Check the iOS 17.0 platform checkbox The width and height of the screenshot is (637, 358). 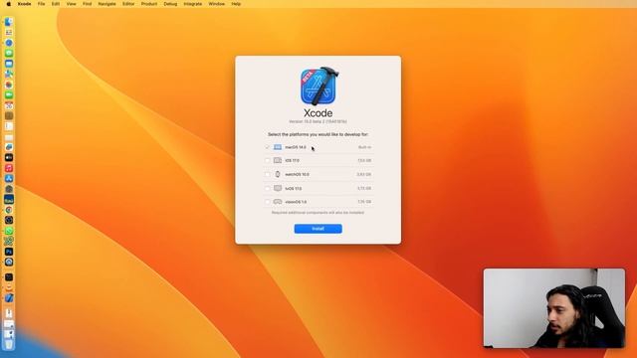pos(268,161)
